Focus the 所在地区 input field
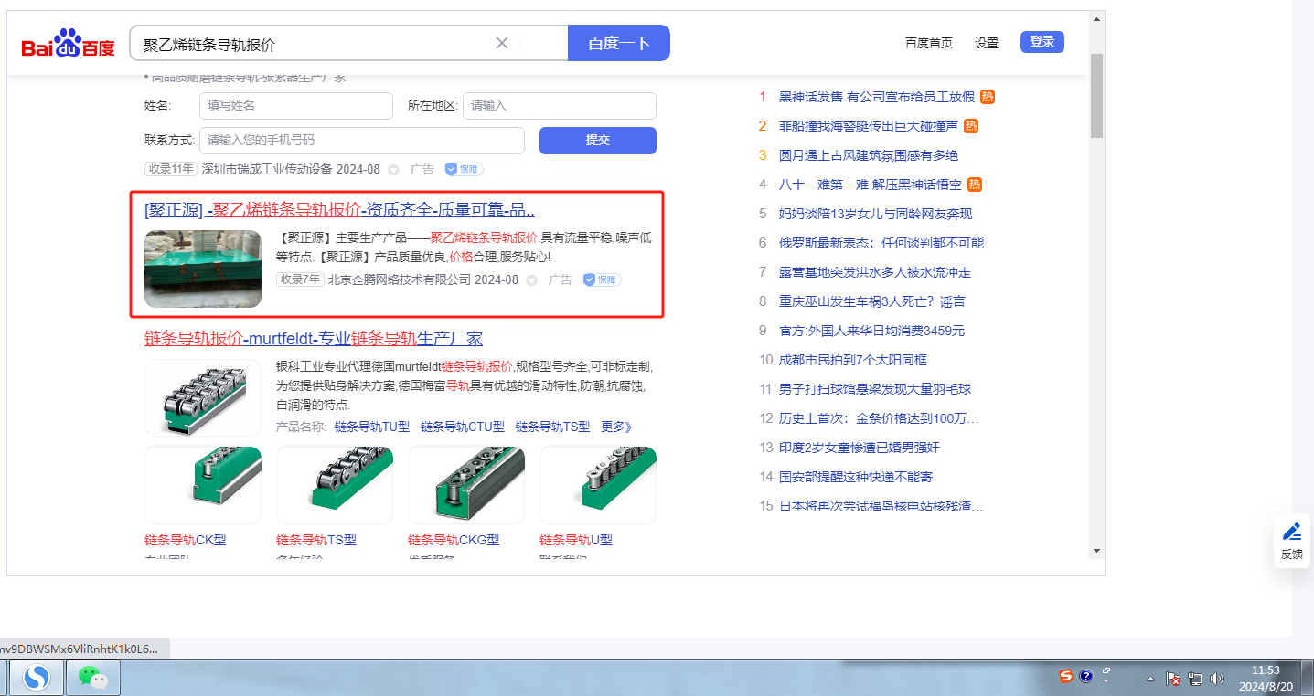1314x696 pixels. coord(560,106)
